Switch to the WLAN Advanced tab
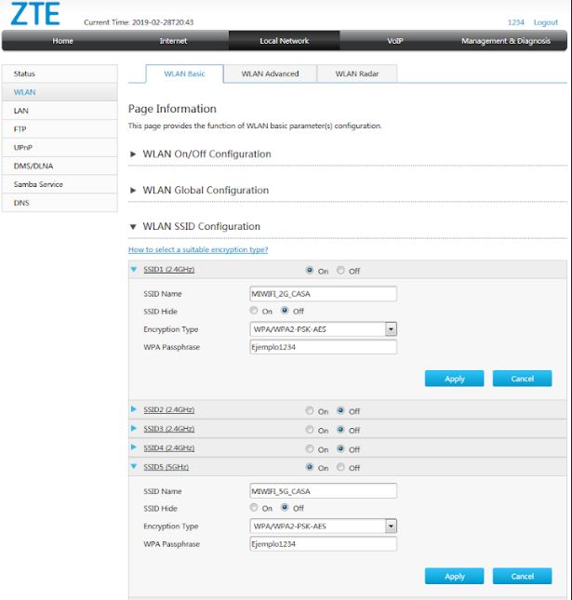The image size is (572, 600). coord(270,73)
